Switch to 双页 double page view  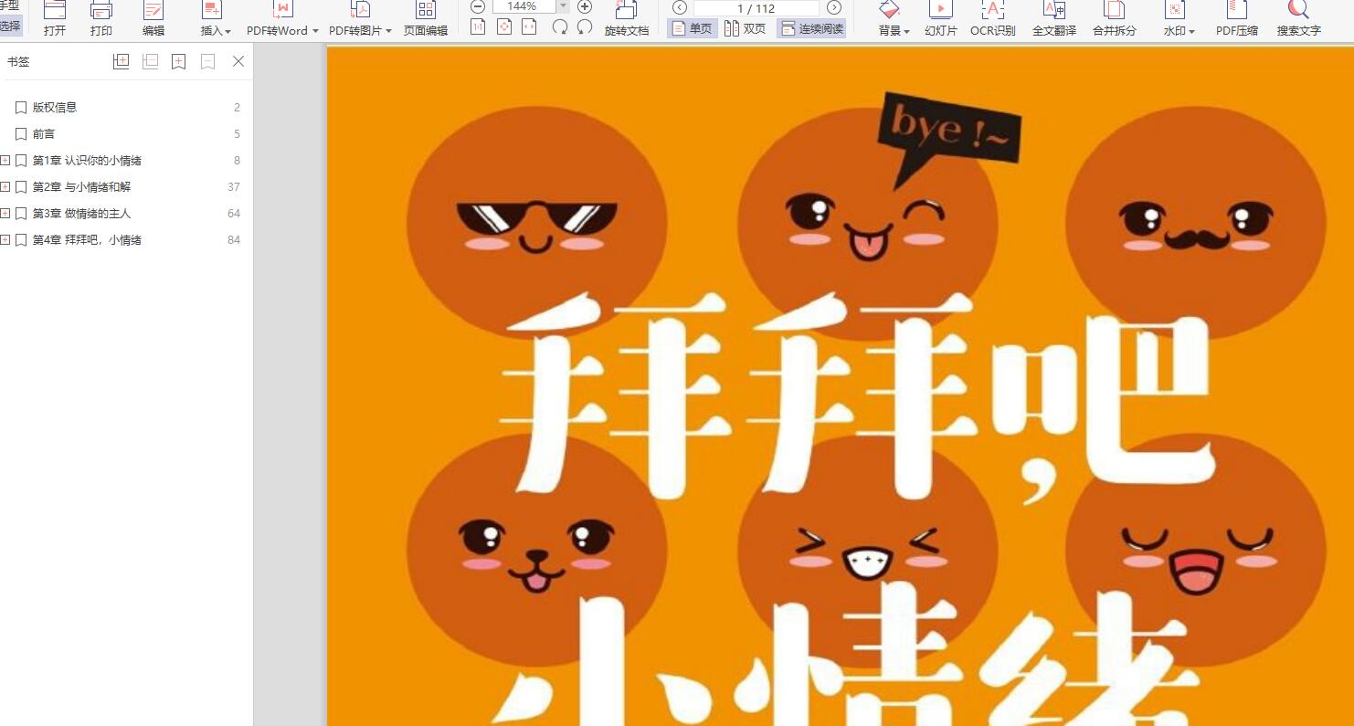pos(745,28)
